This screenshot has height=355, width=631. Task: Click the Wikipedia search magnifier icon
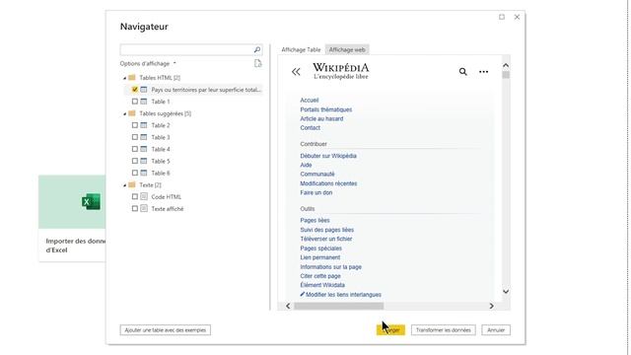point(462,72)
